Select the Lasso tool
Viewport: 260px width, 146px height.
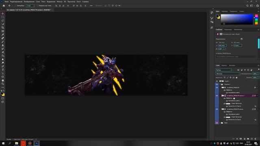pos(3,21)
